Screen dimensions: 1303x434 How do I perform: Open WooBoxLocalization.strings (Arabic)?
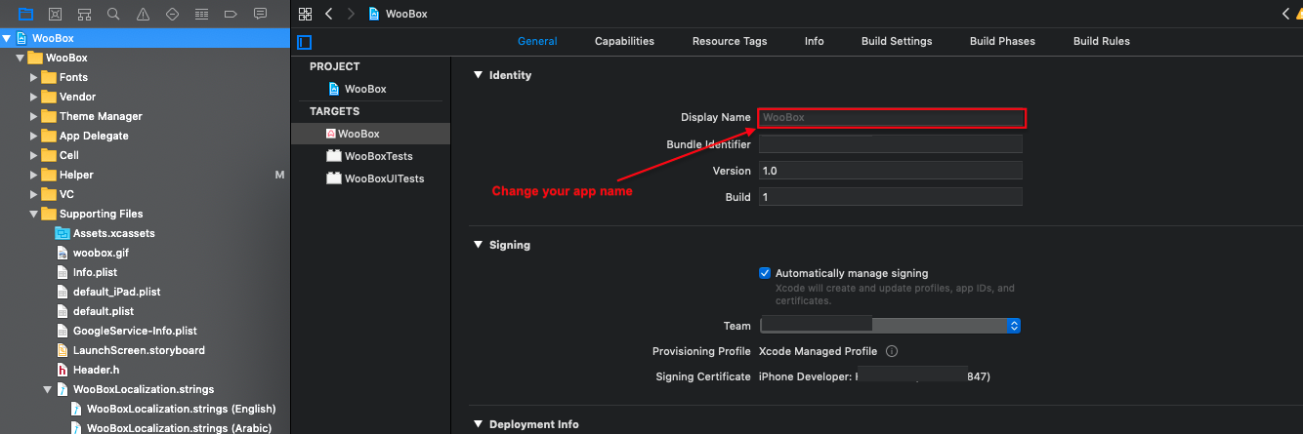point(179,428)
